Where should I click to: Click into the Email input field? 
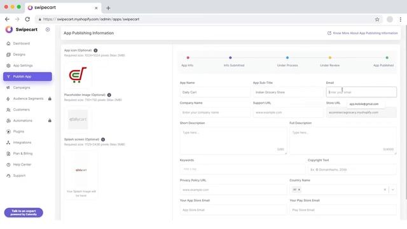(361, 92)
